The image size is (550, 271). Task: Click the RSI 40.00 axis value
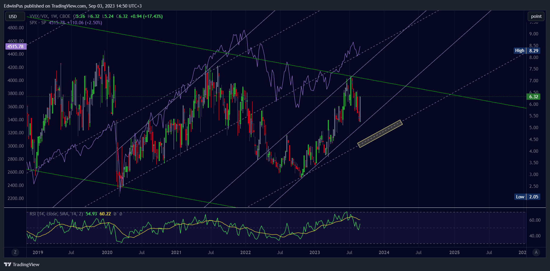tap(535, 236)
